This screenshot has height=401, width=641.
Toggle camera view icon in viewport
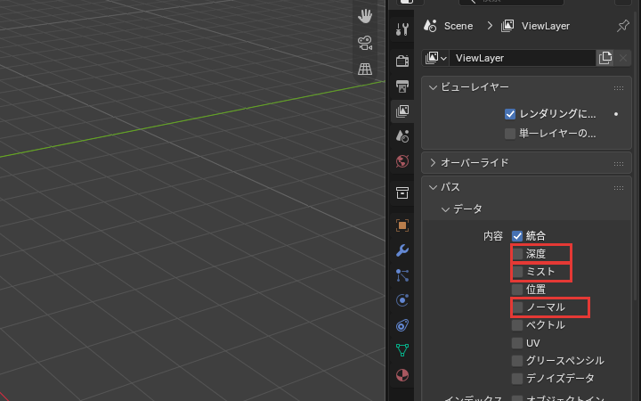(365, 43)
